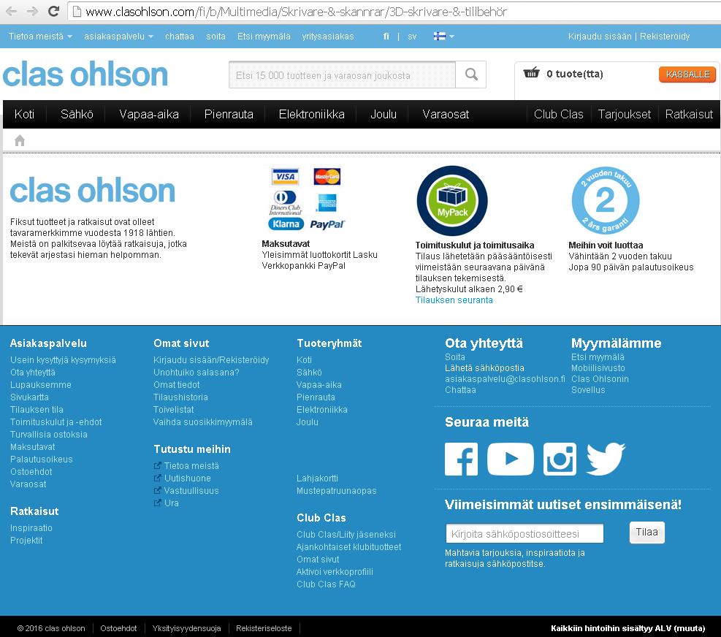The image size is (721, 637).
Task: Open the Facebook page icon
Action: point(461,459)
